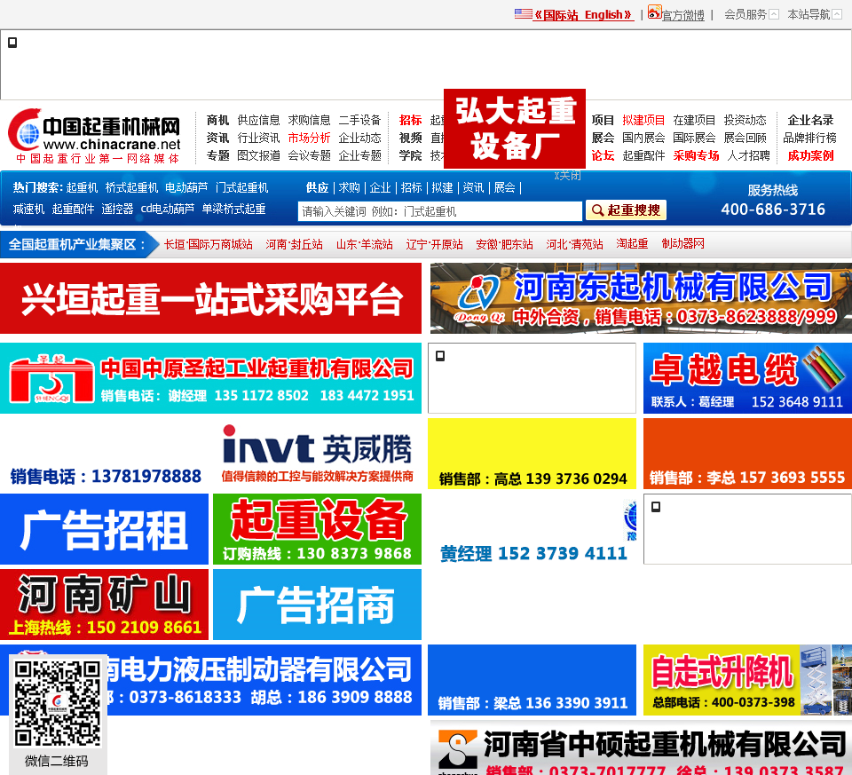Screen dimensions: 852x775
Task: Open 河南·封丘站 link
Action: [294, 244]
